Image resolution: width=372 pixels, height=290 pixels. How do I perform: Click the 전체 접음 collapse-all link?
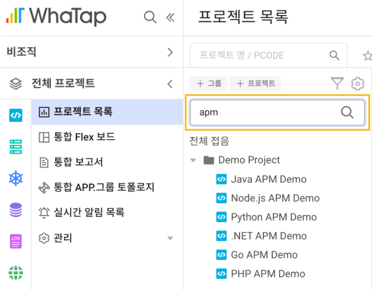coord(209,141)
